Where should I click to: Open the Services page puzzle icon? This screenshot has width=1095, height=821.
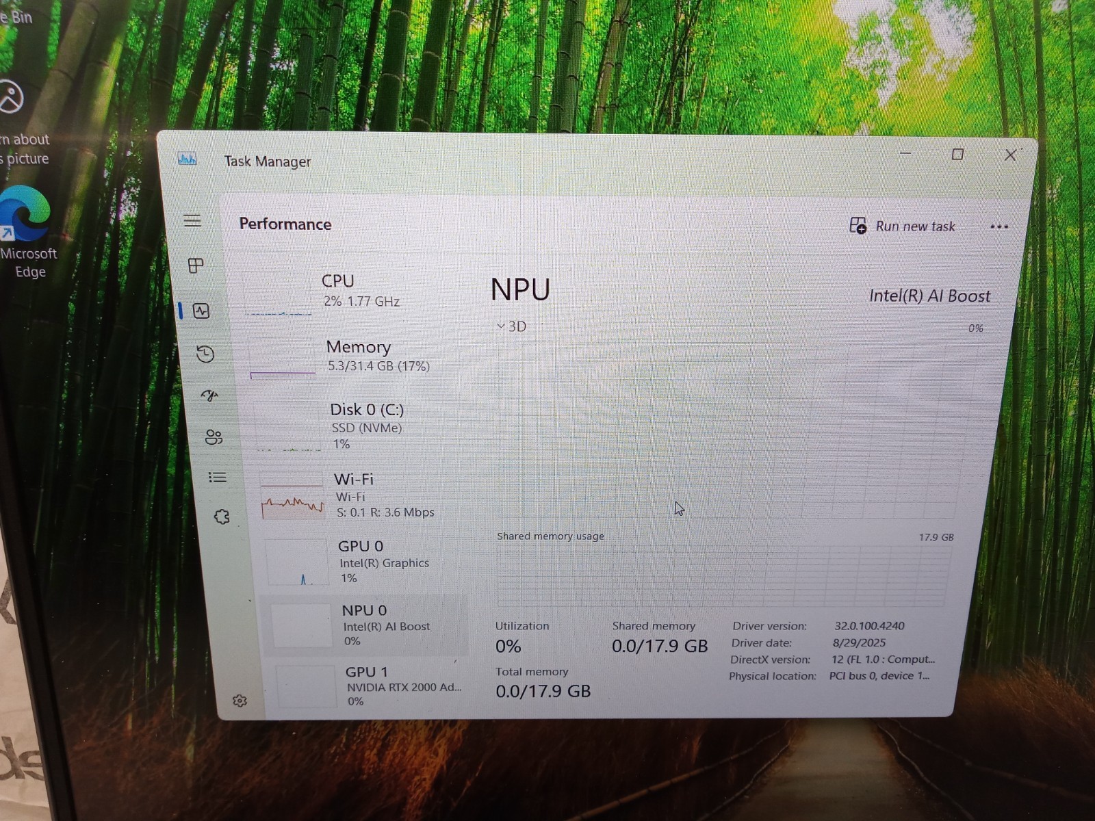222,517
